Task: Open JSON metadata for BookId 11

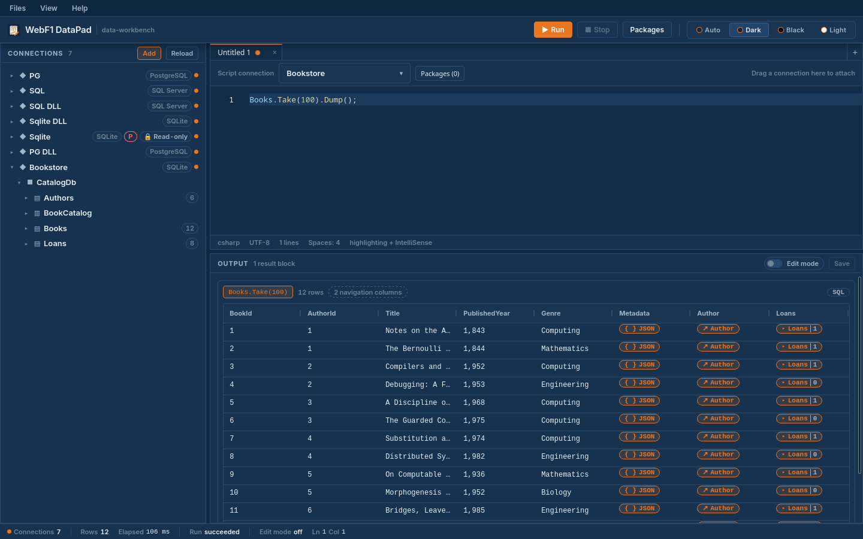Action: point(639,508)
